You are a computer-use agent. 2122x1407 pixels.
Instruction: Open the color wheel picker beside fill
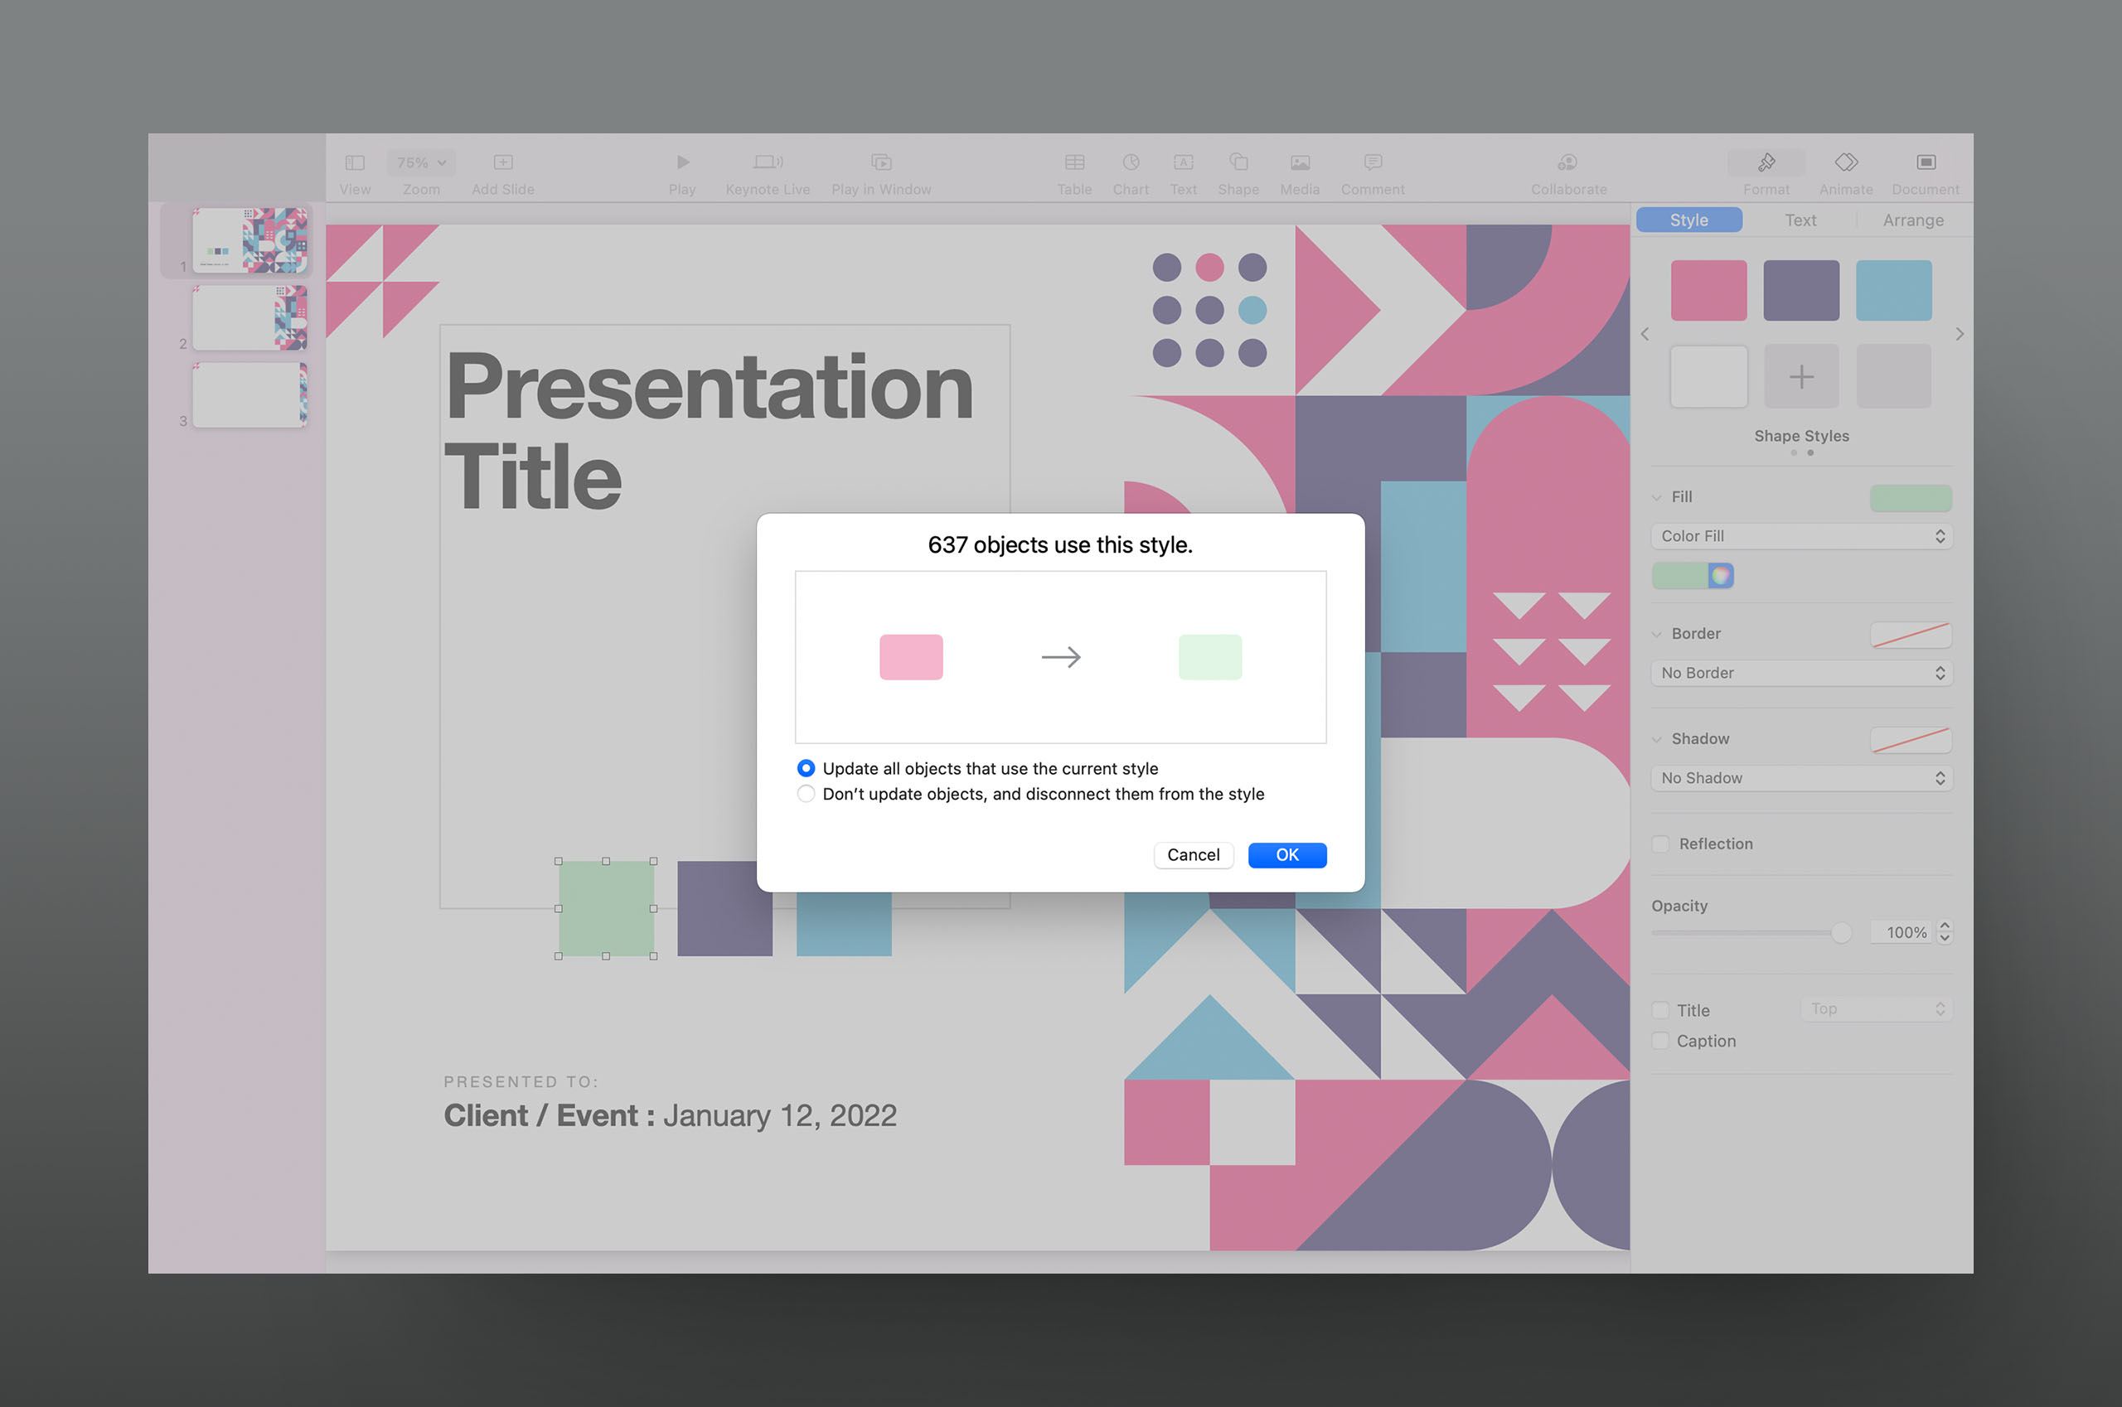tap(1720, 576)
